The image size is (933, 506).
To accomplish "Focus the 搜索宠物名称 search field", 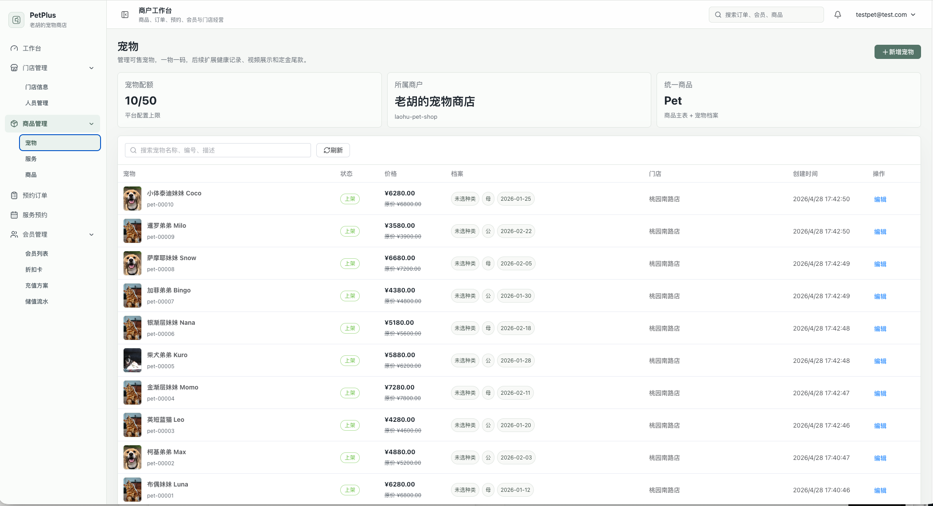I will point(218,150).
